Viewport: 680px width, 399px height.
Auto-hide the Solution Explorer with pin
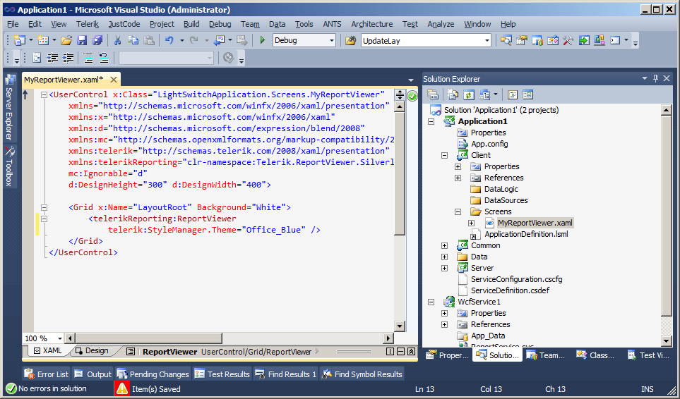tap(655, 79)
